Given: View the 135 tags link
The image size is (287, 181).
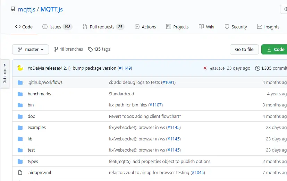Looking at the screenshot, I should [99, 49].
